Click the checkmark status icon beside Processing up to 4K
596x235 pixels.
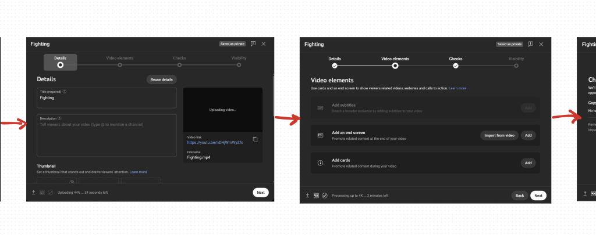(x=324, y=196)
